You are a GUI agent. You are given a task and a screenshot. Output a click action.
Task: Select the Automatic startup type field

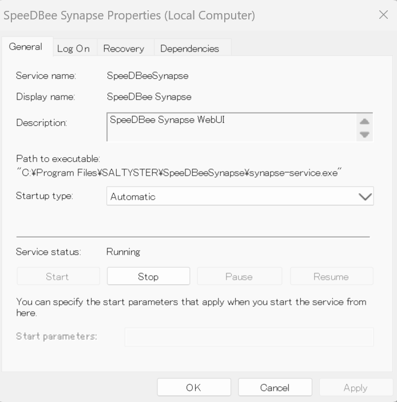(229, 197)
